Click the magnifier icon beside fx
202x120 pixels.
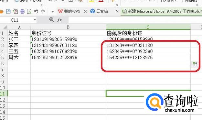click(x=51, y=20)
